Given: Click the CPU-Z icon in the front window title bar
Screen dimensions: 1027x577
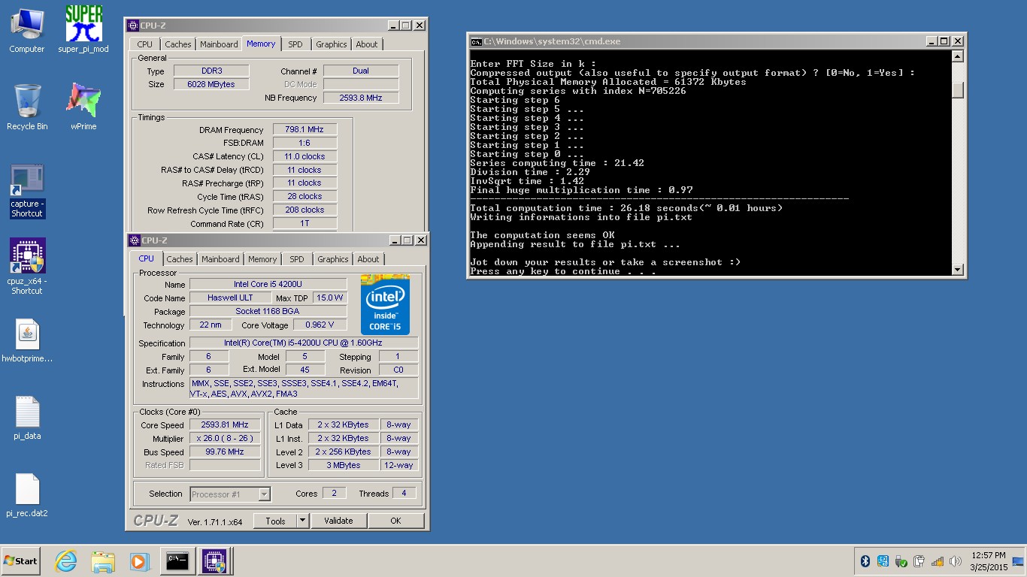Looking at the screenshot, I should (134, 240).
